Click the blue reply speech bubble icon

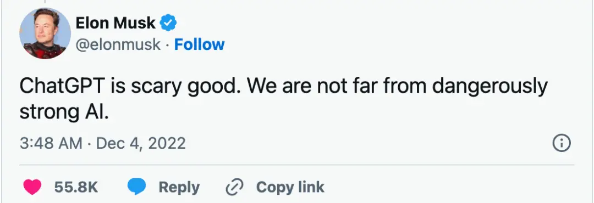137,187
